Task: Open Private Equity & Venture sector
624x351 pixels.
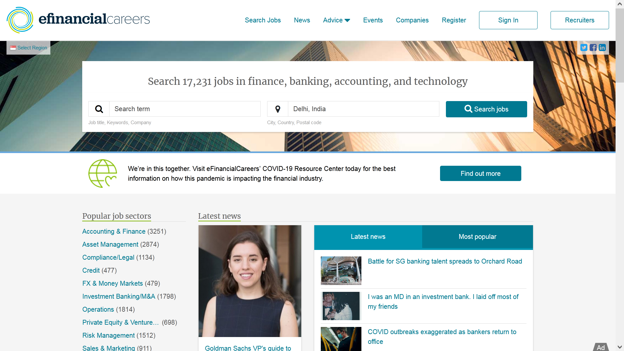Action: click(121, 322)
